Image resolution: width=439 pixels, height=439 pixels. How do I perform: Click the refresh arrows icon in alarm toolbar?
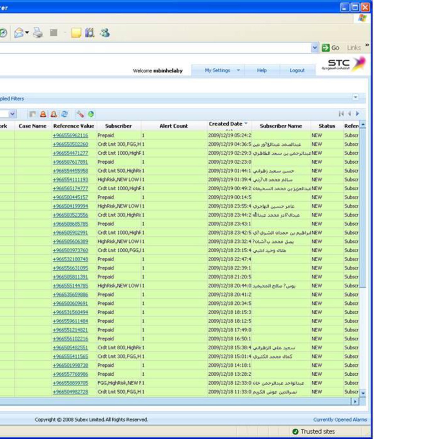(65, 114)
